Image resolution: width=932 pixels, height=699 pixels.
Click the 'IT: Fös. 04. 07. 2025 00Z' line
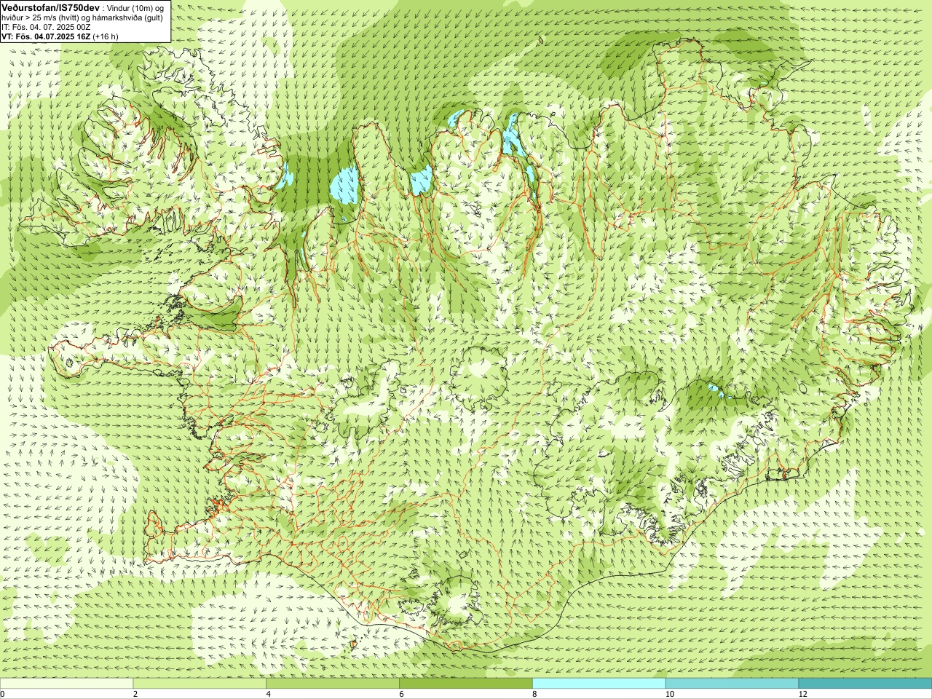click(46, 27)
